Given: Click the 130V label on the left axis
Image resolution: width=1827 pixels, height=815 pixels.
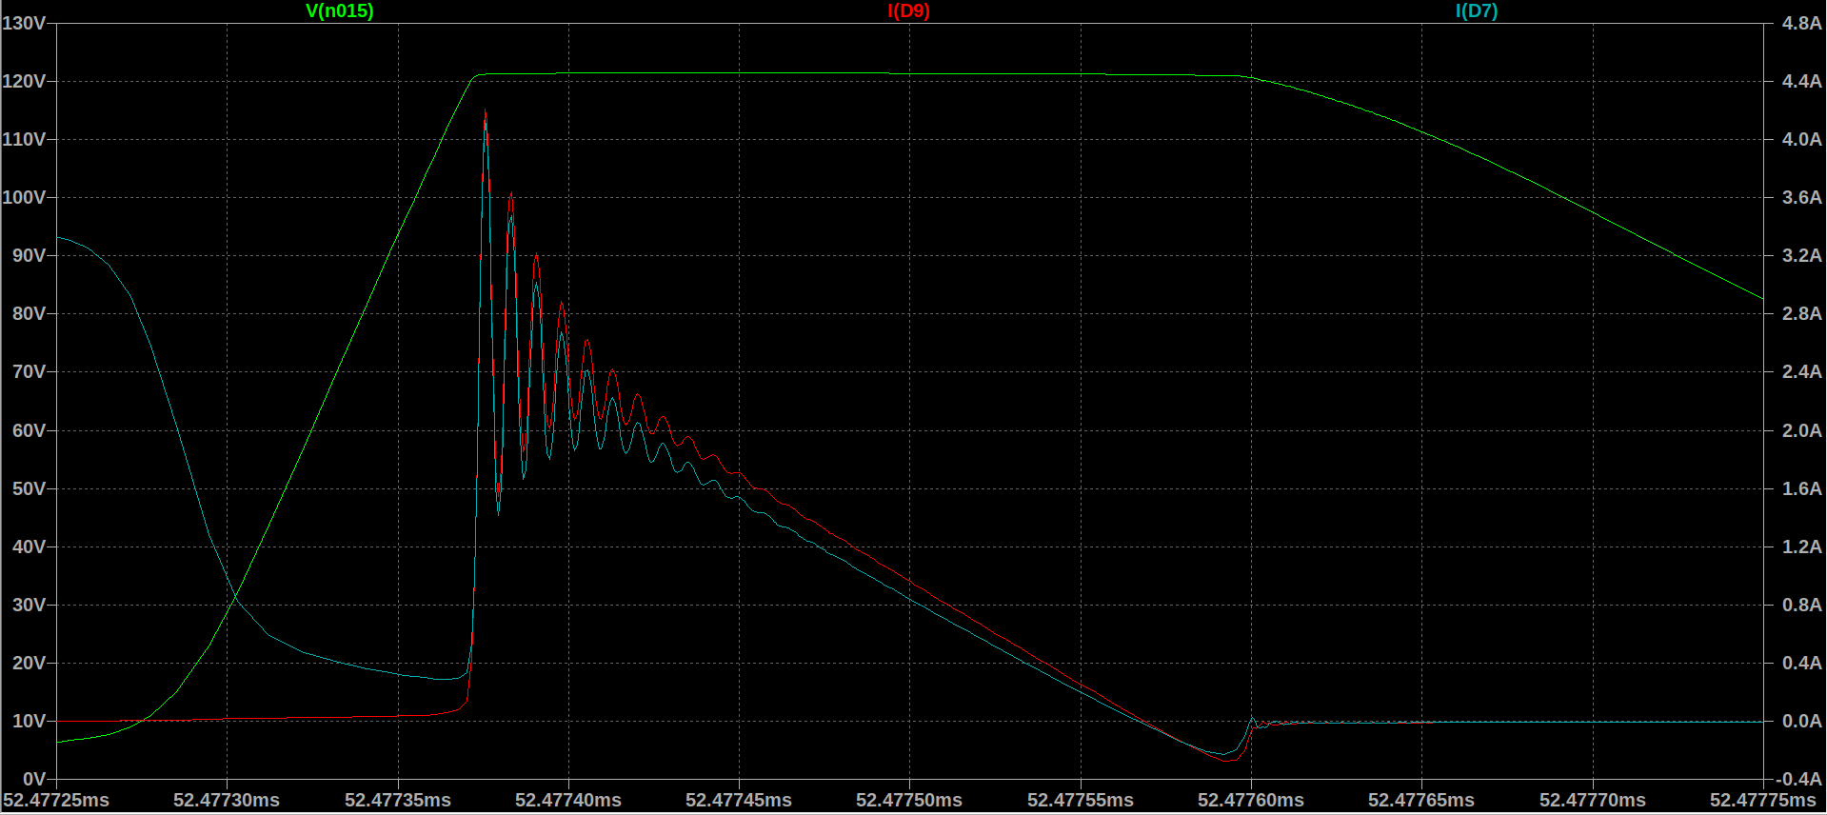Looking at the screenshot, I should click(x=25, y=23).
